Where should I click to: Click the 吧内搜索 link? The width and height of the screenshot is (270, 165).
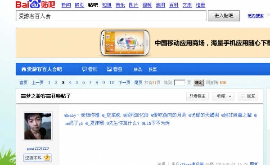[x=256, y=16]
